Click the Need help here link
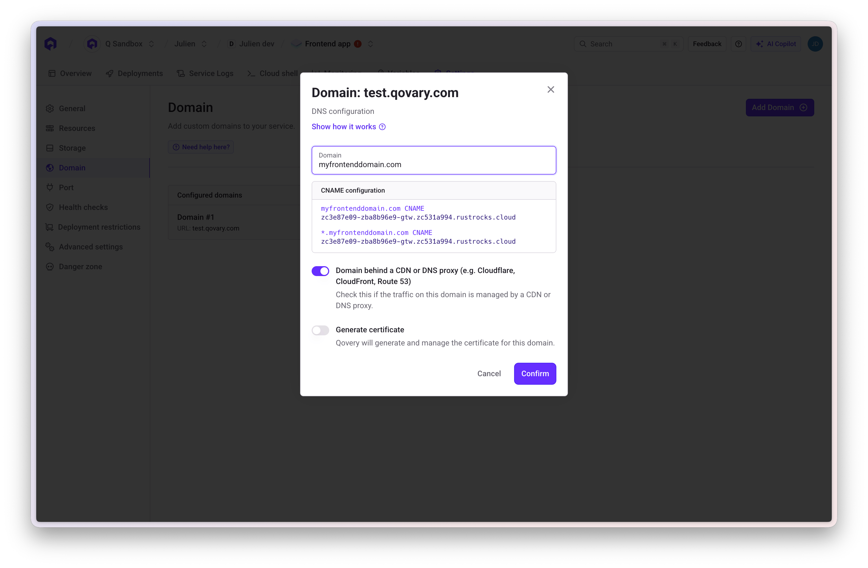The image size is (868, 568). click(x=201, y=147)
